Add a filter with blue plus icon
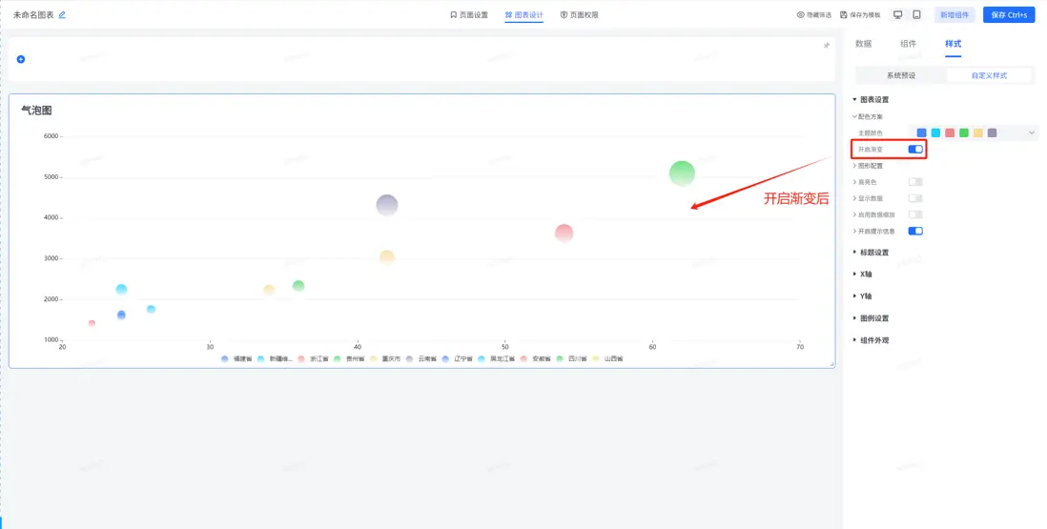This screenshot has width=1047, height=529. 21,59
